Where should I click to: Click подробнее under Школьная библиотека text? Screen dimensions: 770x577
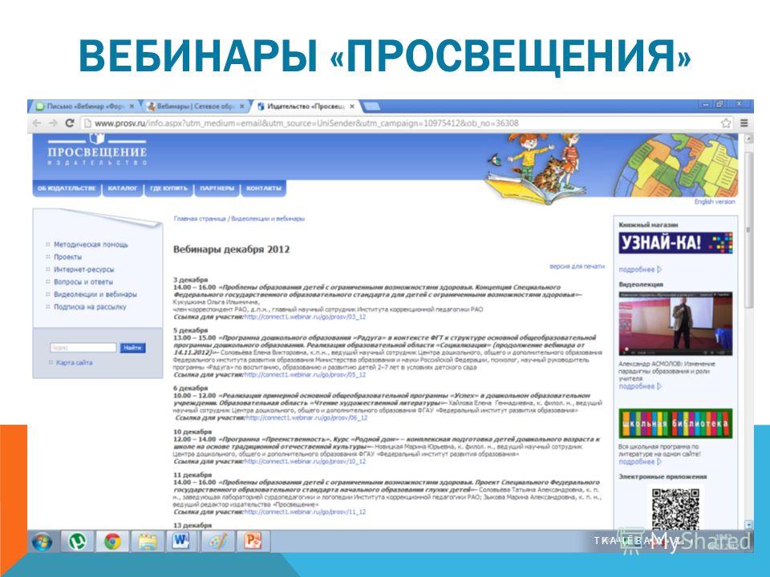pyautogui.click(x=640, y=462)
